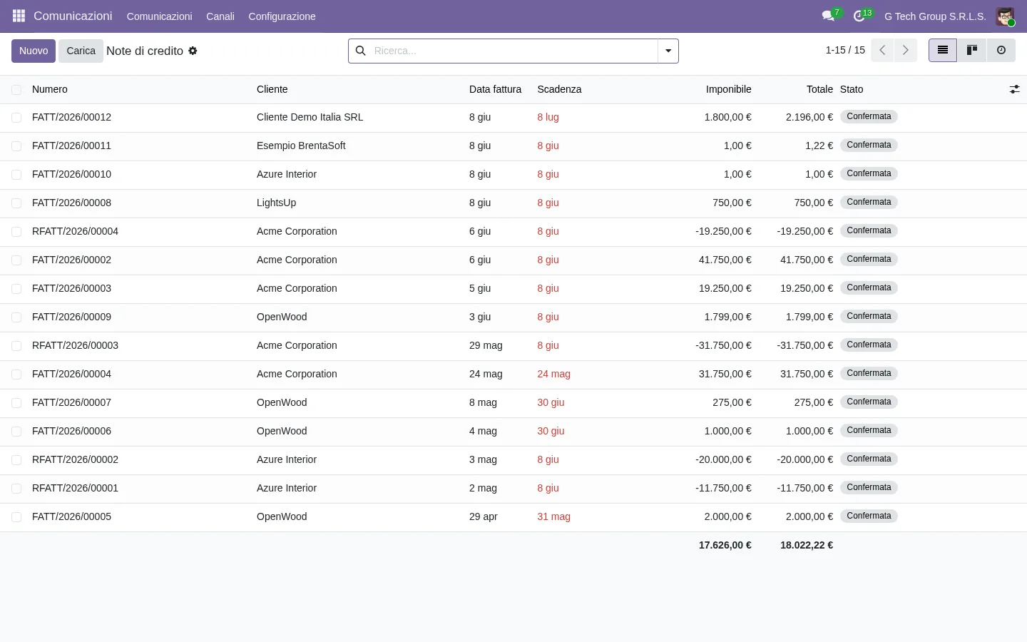
Task: Tick checkbox for FATT/2026/00012
Action: [16, 118]
